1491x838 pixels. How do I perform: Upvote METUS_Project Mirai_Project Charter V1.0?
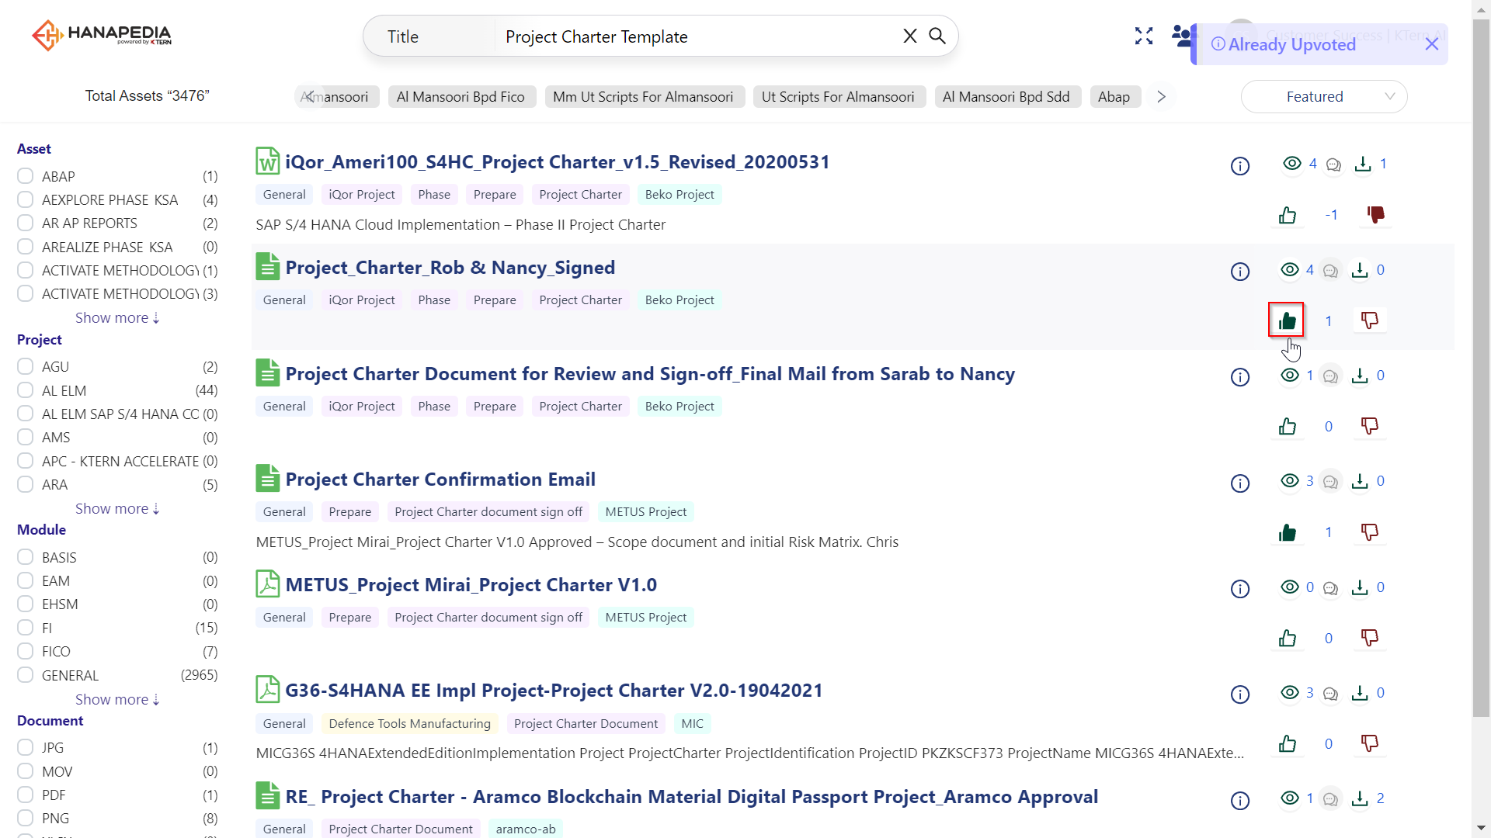[1288, 638]
